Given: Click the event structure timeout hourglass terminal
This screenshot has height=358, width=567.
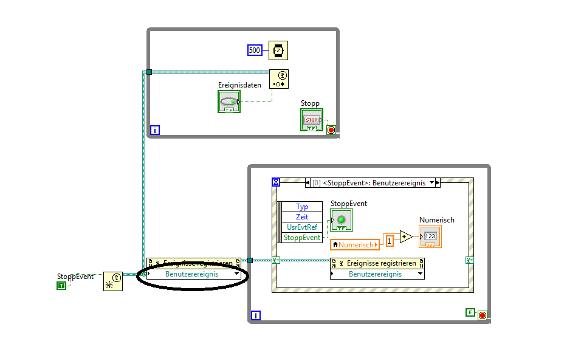Looking at the screenshot, I should (276, 182).
